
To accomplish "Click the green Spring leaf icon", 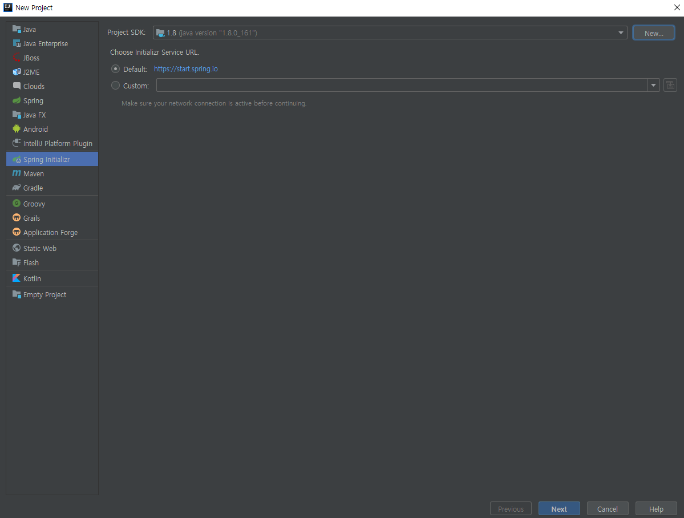I will point(17,100).
